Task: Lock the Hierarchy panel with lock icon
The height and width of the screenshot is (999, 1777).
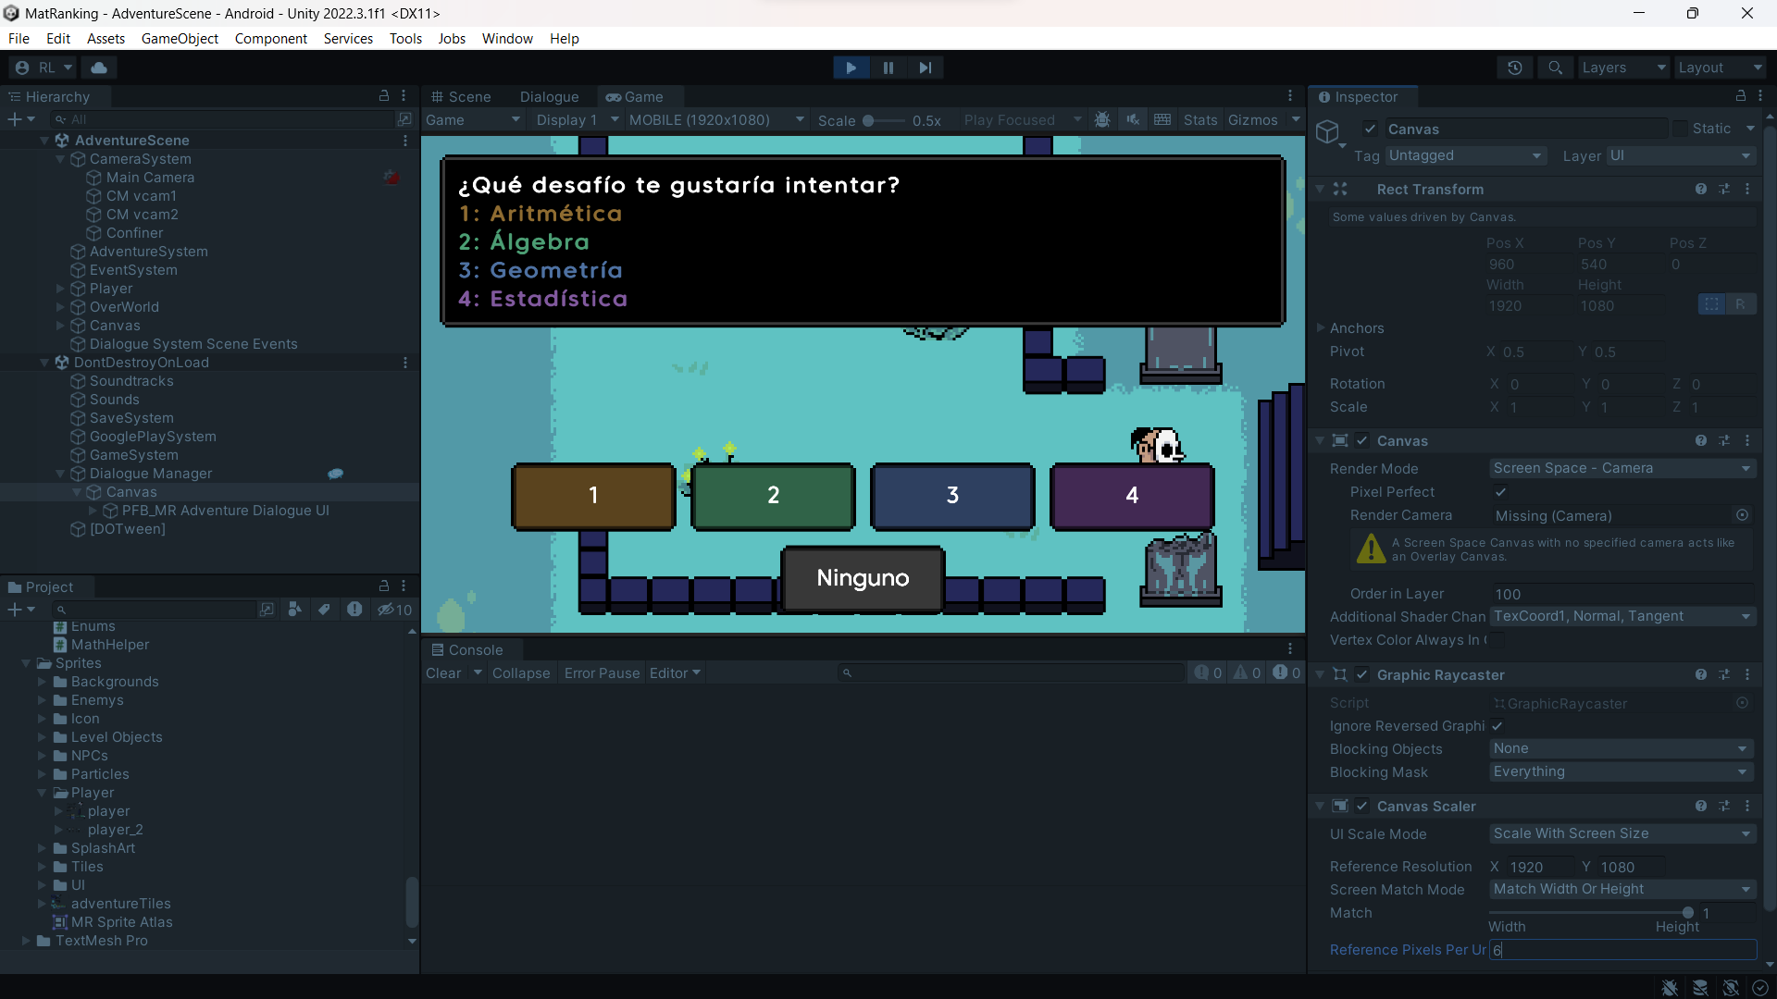Action: pos(384,96)
